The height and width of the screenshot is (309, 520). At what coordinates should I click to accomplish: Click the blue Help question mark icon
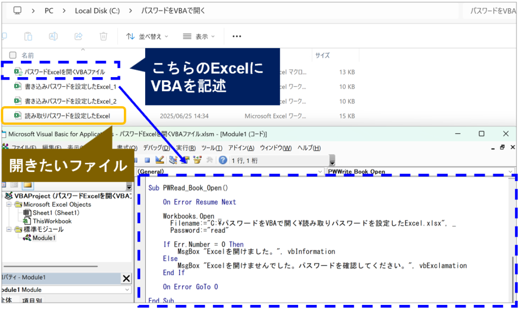coord(223,160)
